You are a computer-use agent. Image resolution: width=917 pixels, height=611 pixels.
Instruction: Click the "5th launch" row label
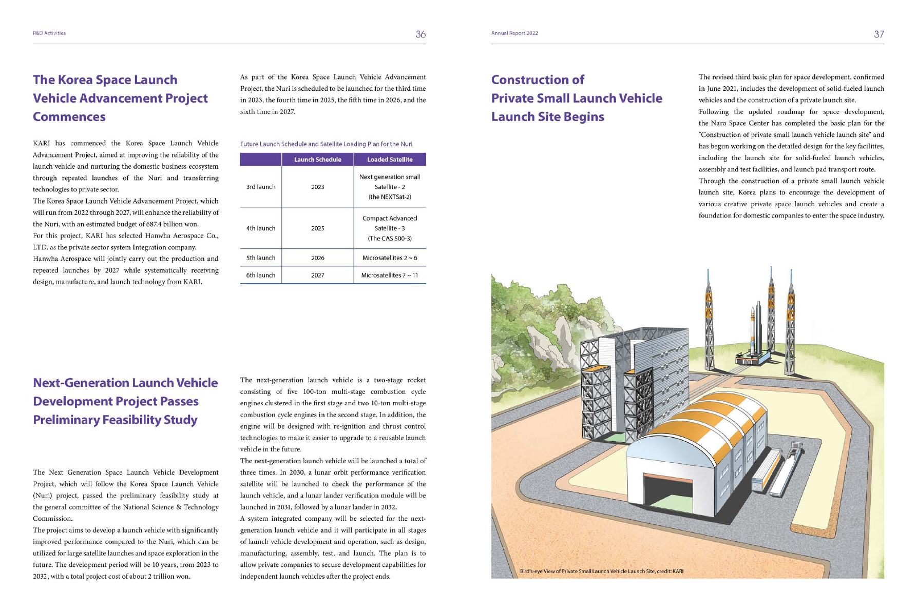(261, 258)
